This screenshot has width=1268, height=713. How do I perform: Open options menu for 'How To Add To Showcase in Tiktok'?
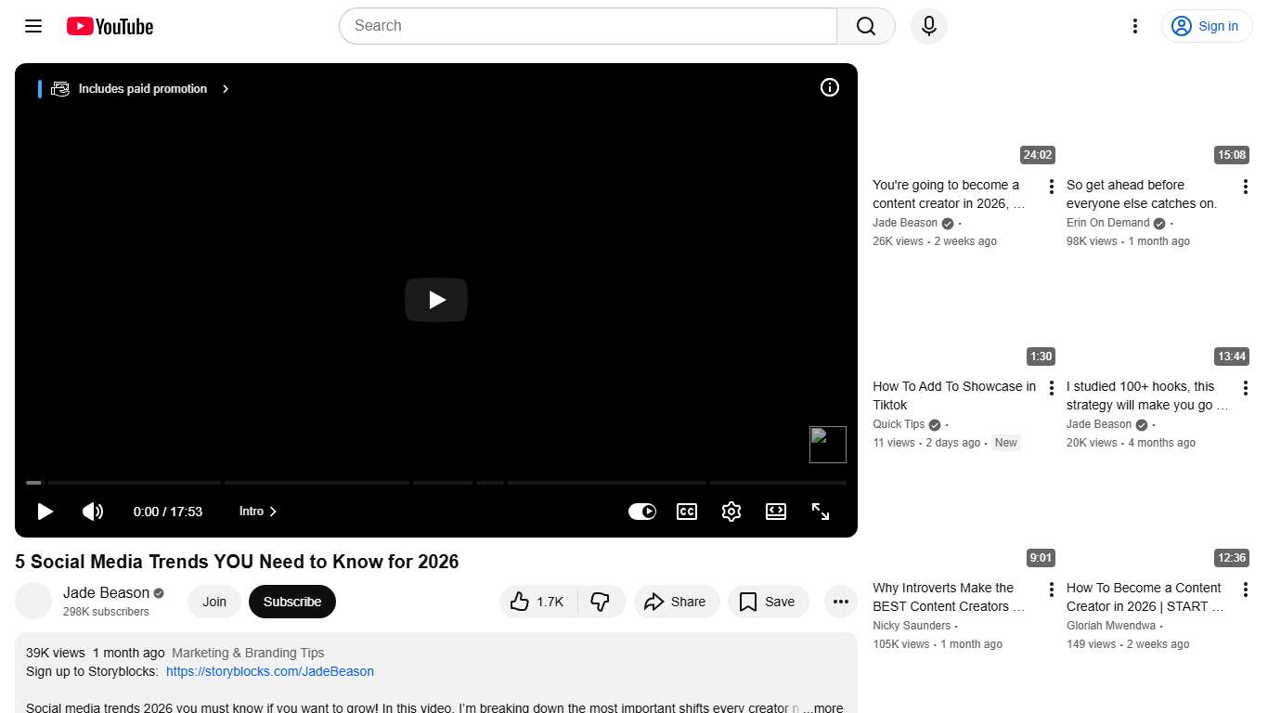tap(1051, 387)
